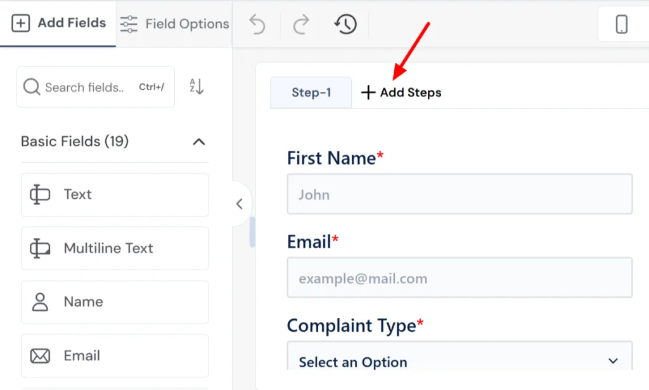
Task: Open the form history icon
Action: pos(345,24)
